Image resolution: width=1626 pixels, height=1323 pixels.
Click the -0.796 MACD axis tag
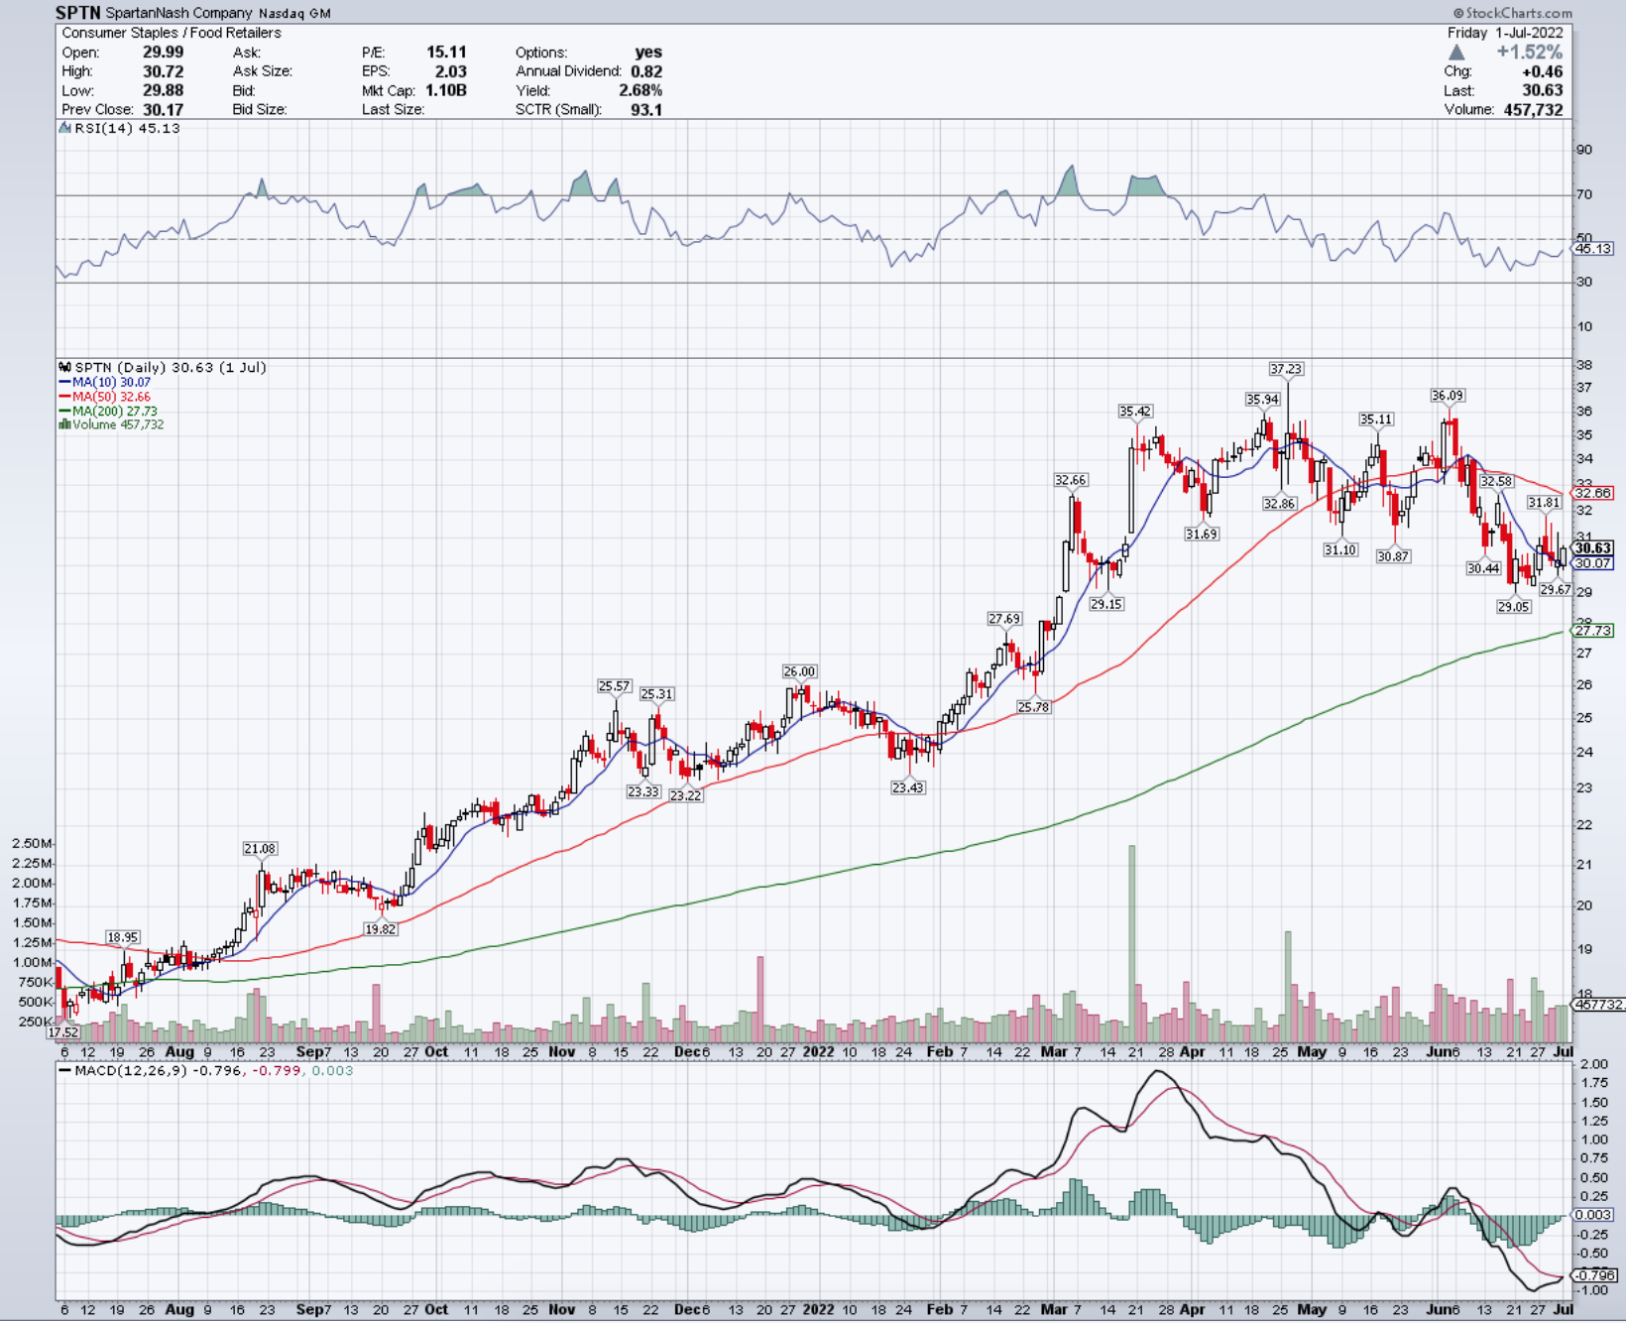pyautogui.click(x=1594, y=1275)
